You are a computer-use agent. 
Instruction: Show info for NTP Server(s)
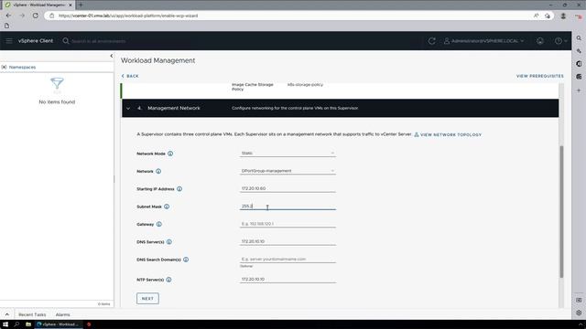coord(168,280)
